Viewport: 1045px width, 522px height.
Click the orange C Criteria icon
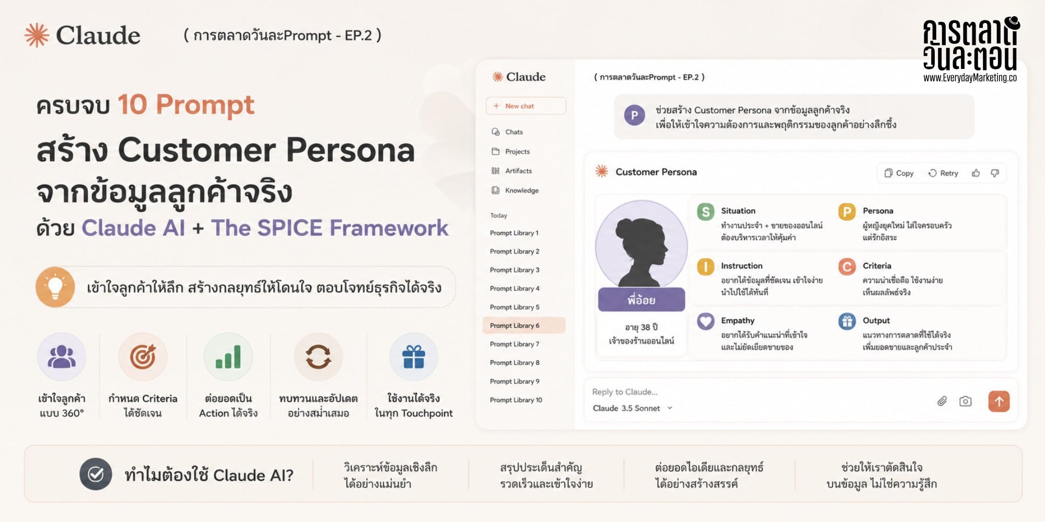pyautogui.click(x=847, y=267)
